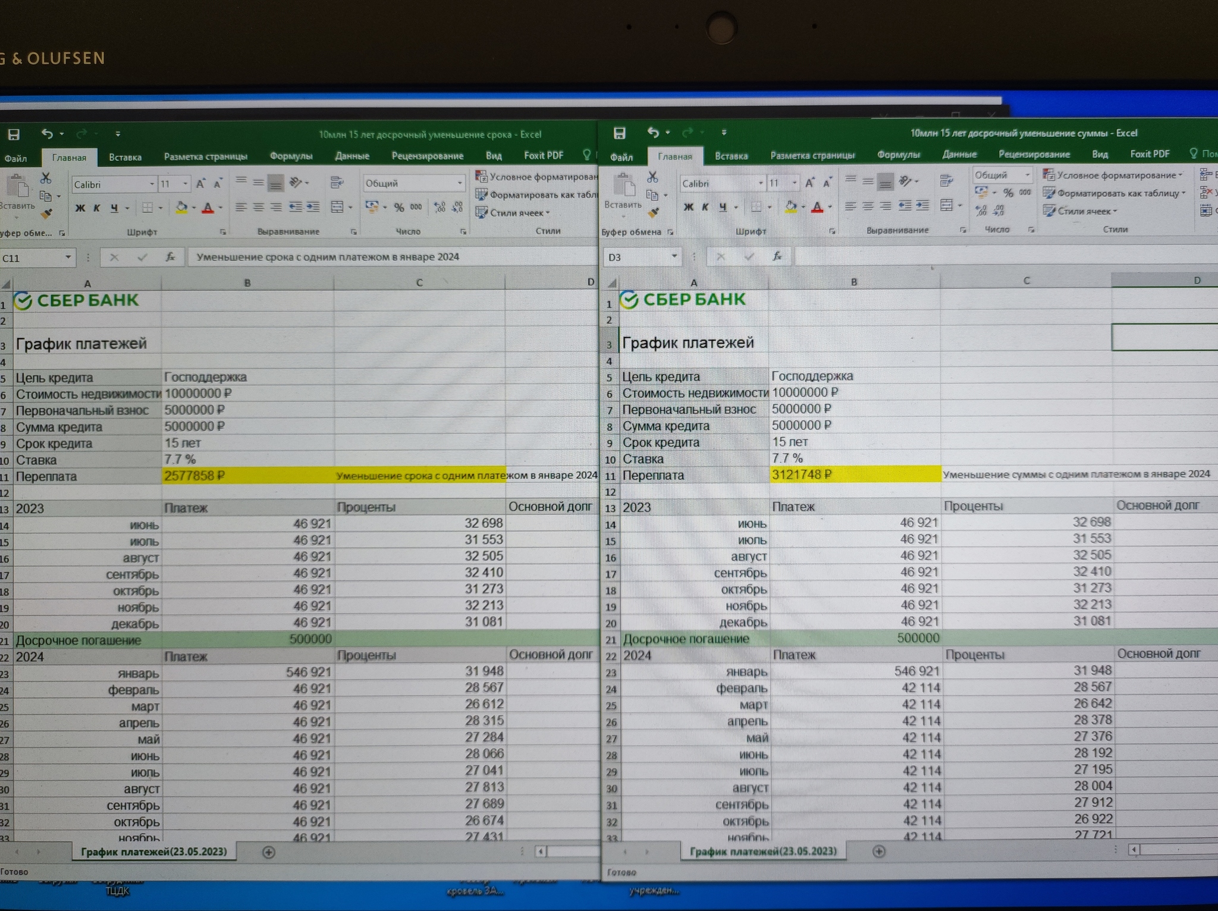Add new sheet in right window
The image size is (1218, 911).
(x=878, y=851)
